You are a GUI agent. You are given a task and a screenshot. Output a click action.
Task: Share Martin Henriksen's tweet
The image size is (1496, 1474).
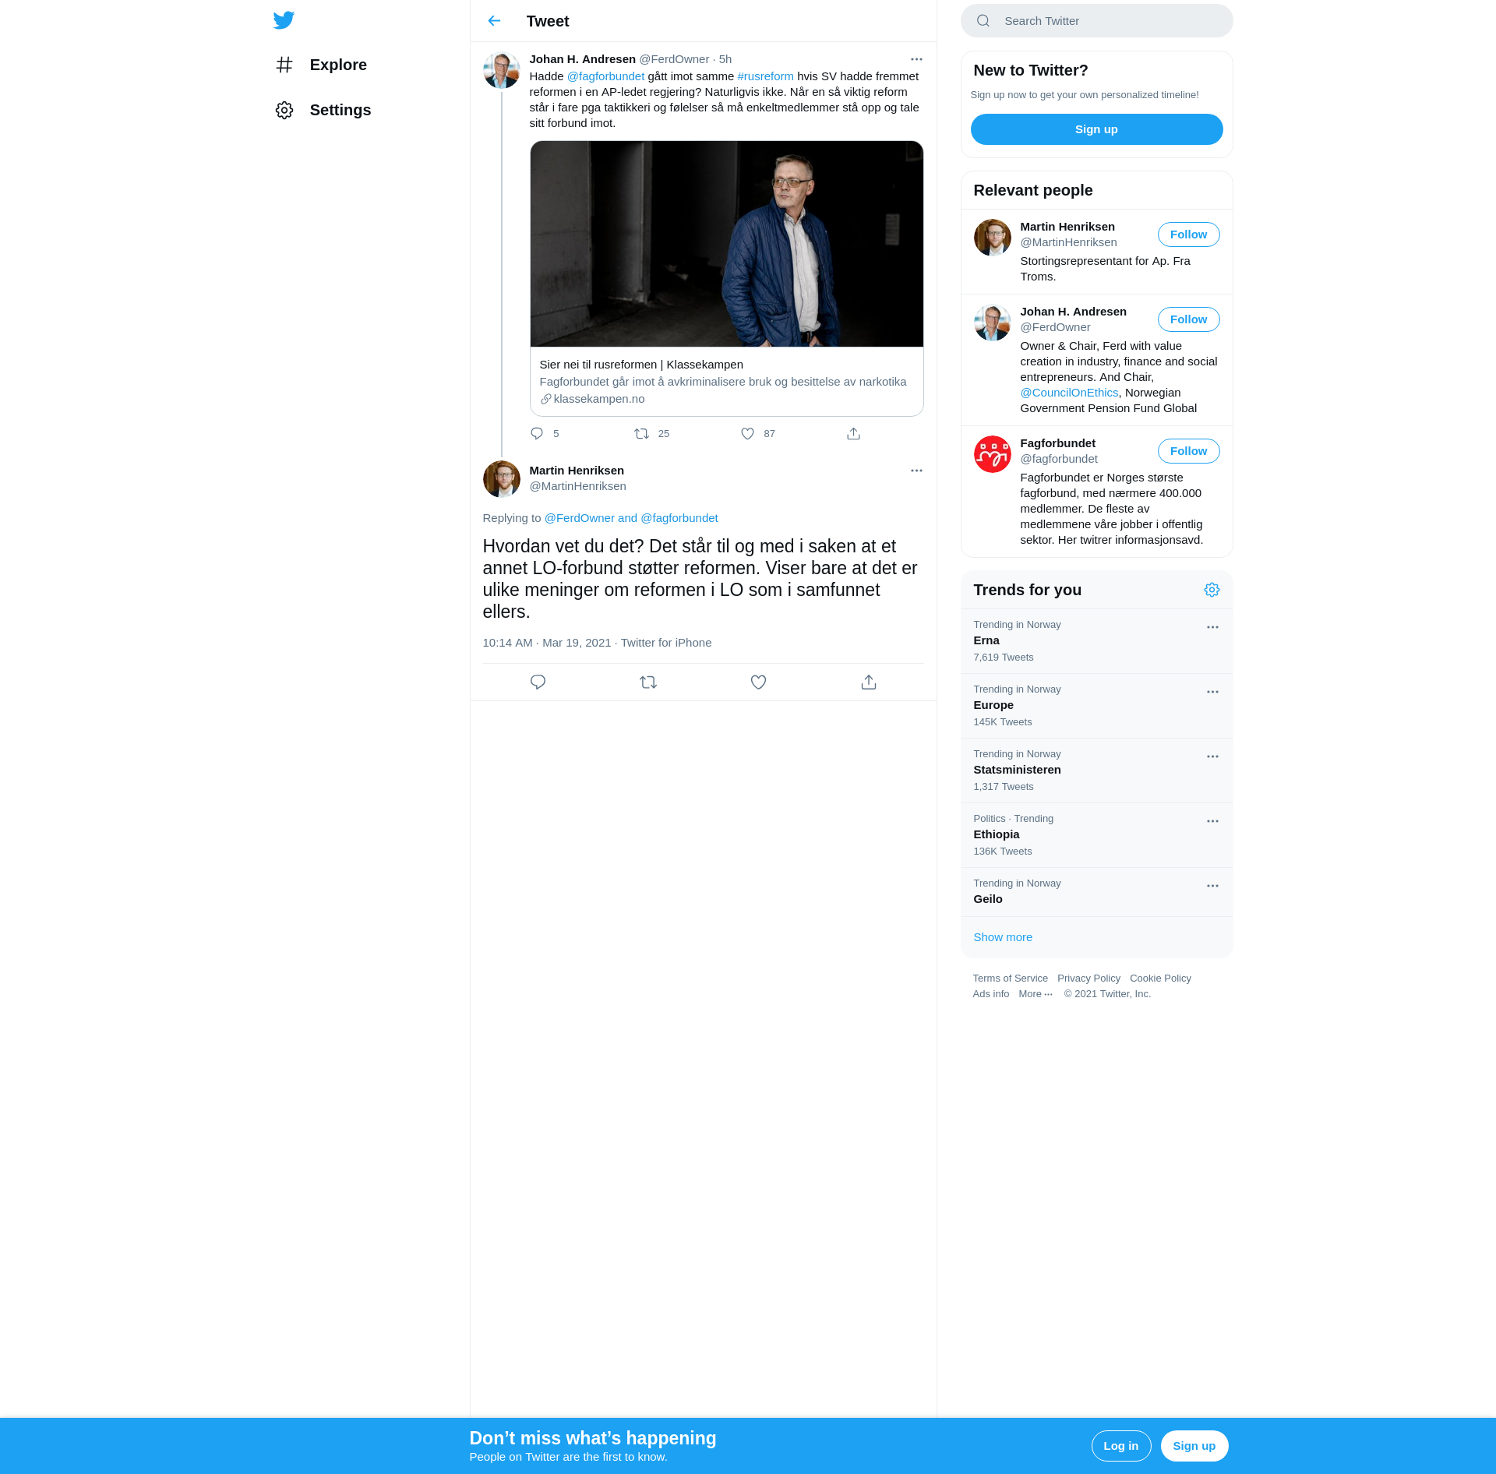(x=869, y=682)
